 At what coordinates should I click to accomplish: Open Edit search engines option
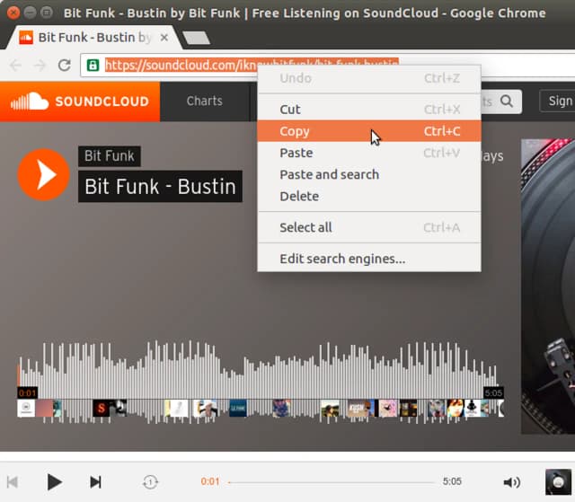[x=342, y=259]
